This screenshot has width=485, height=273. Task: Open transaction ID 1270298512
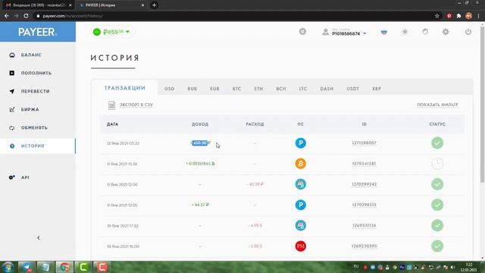point(364,205)
